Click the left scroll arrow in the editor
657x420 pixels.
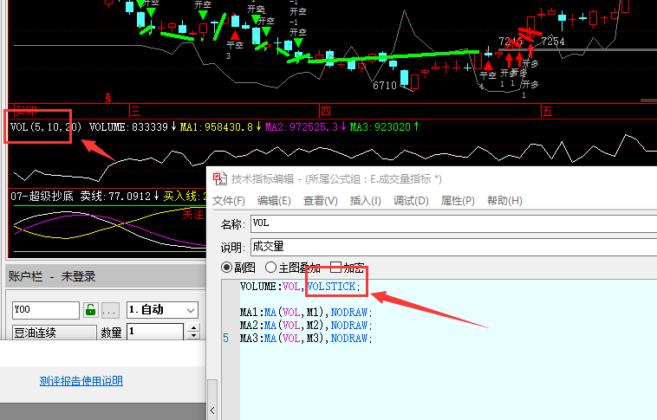(x=212, y=410)
